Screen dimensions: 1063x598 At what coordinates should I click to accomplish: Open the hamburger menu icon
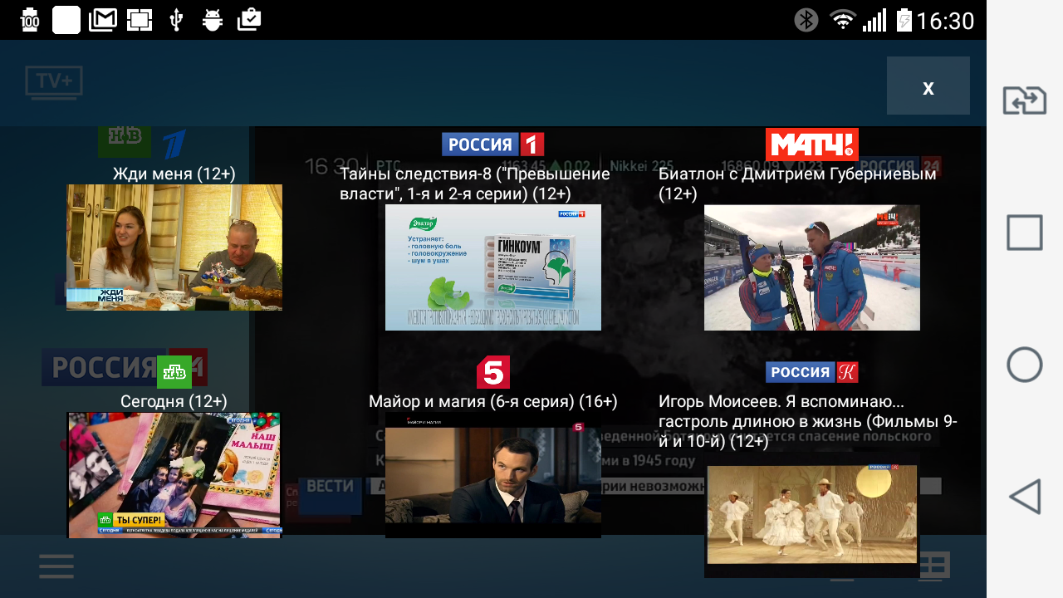click(x=56, y=566)
